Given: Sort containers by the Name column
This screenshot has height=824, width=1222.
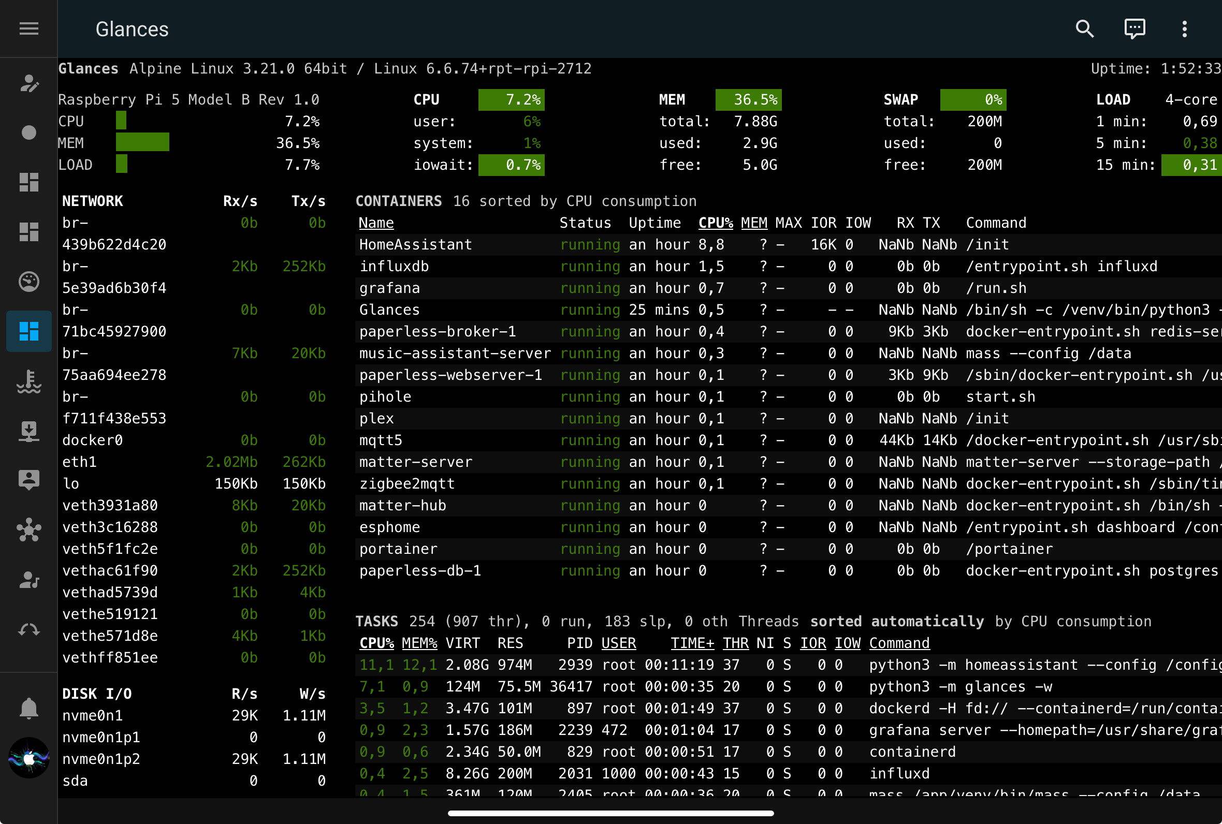Looking at the screenshot, I should click(376, 223).
